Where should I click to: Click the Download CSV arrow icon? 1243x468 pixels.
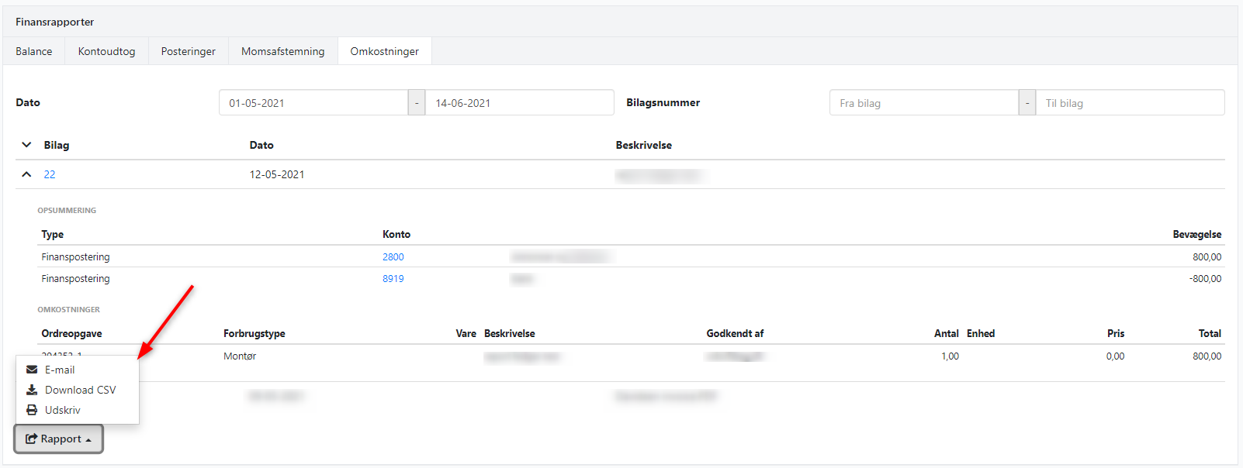click(32, 390)
